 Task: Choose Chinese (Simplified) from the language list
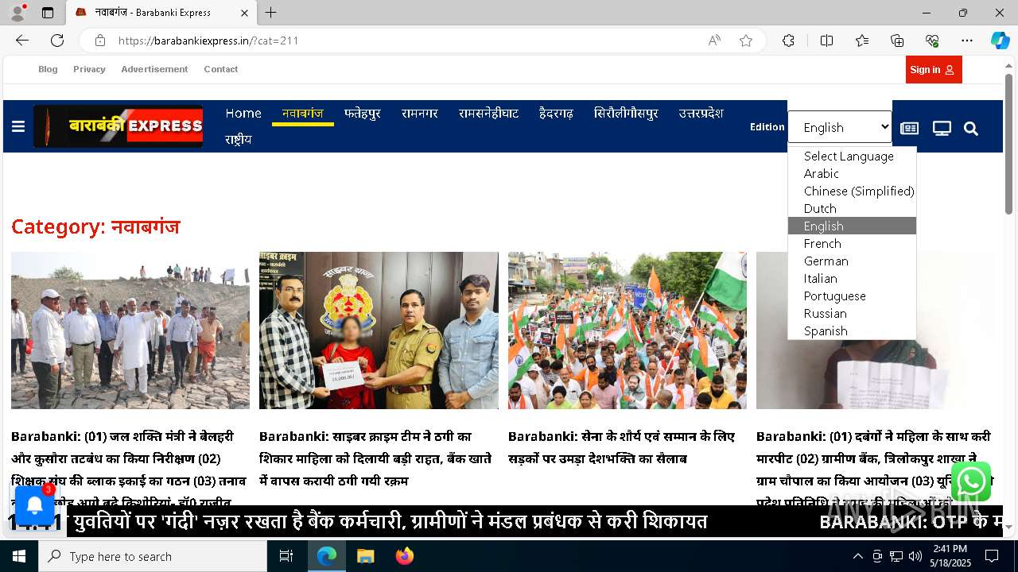[x=852, y=191]
